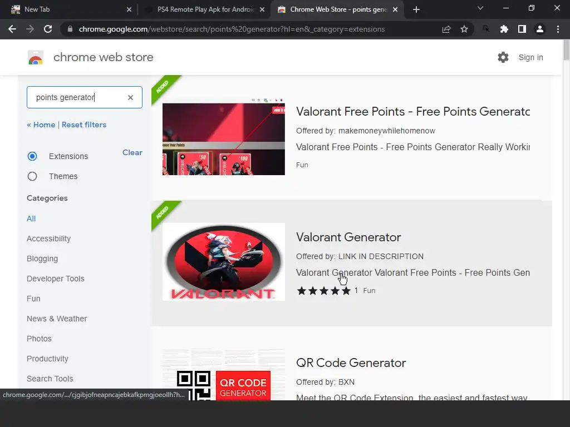Screen dimensions: 570x427
Task: Select the Developer Tools category
Action: [x=55, y=279]
